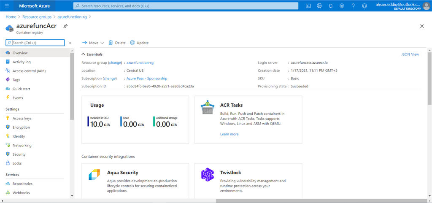Click the bottom horizontal scrollbar
Image resolution: width=432 pixels, height=203 pixels.
(321, 200)
